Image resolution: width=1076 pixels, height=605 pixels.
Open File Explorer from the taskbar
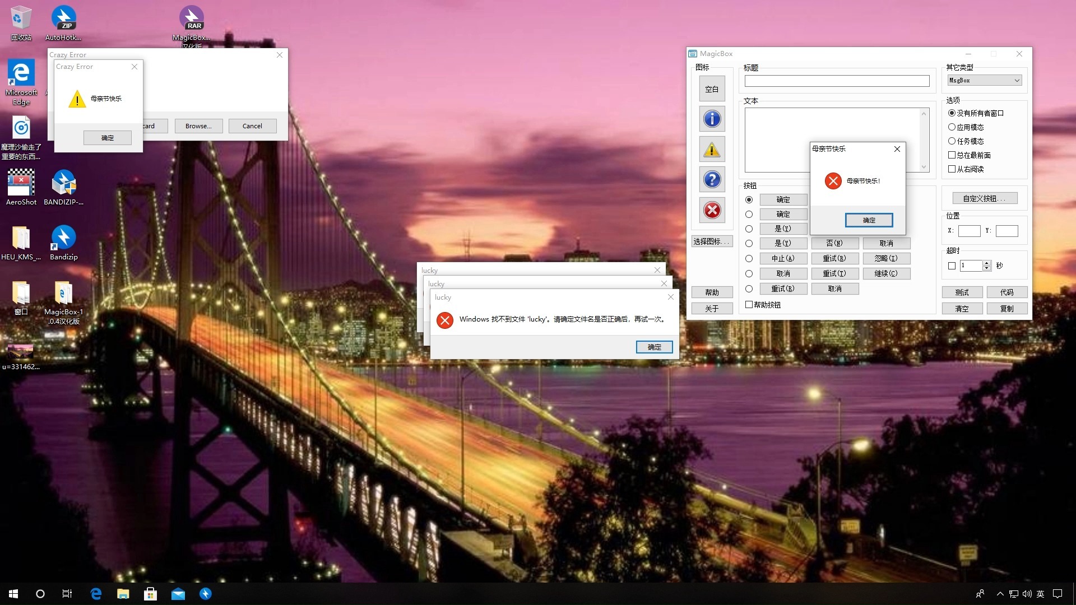click(123, 594)
